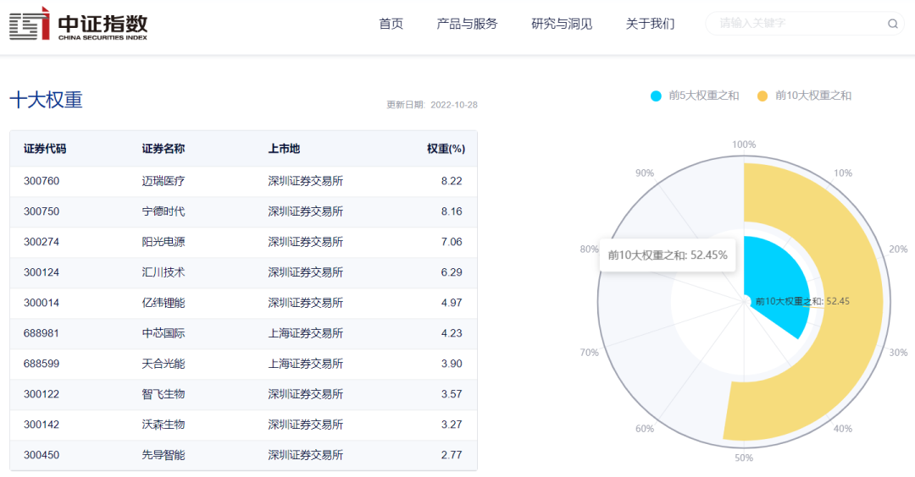Toggle the 前5大权重之和 legend item
Viewport: 915px width, 477px height.
[x=695, y=96]
